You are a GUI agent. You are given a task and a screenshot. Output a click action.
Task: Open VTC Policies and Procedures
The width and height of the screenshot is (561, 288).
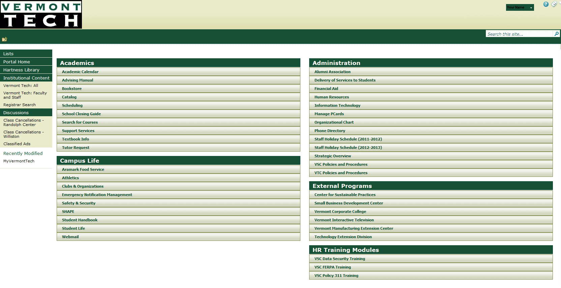[431, 173]
